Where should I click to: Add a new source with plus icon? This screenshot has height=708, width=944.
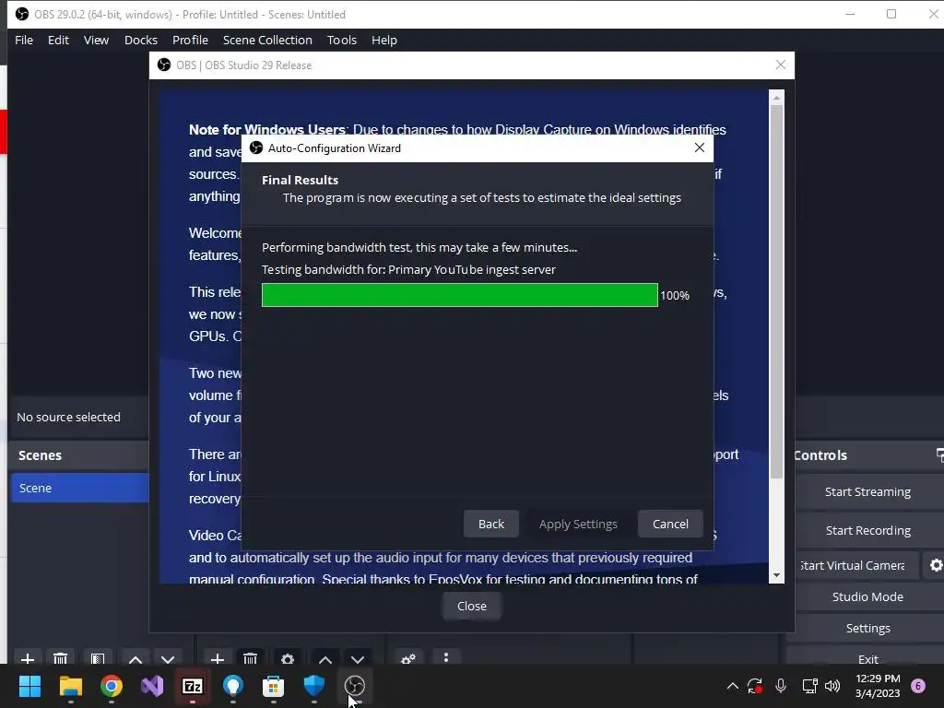pyautogui.click(x=218, y=658)
